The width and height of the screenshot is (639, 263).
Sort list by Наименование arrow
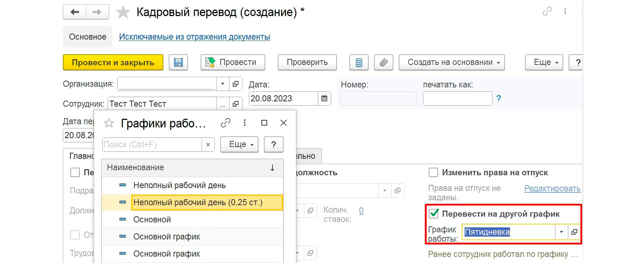[272, 168]
